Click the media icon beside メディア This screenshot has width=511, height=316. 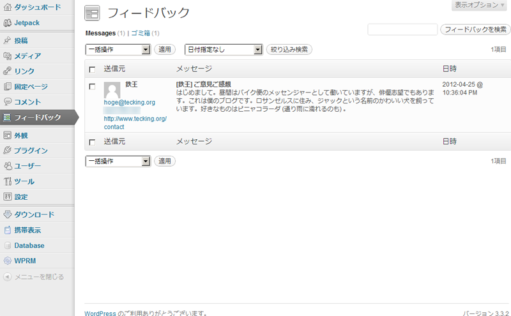(x=8, y=56)
